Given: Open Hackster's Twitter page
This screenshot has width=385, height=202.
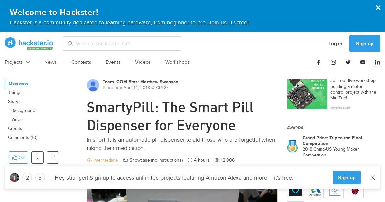Looking at the screenshot, I should point(348,62).
